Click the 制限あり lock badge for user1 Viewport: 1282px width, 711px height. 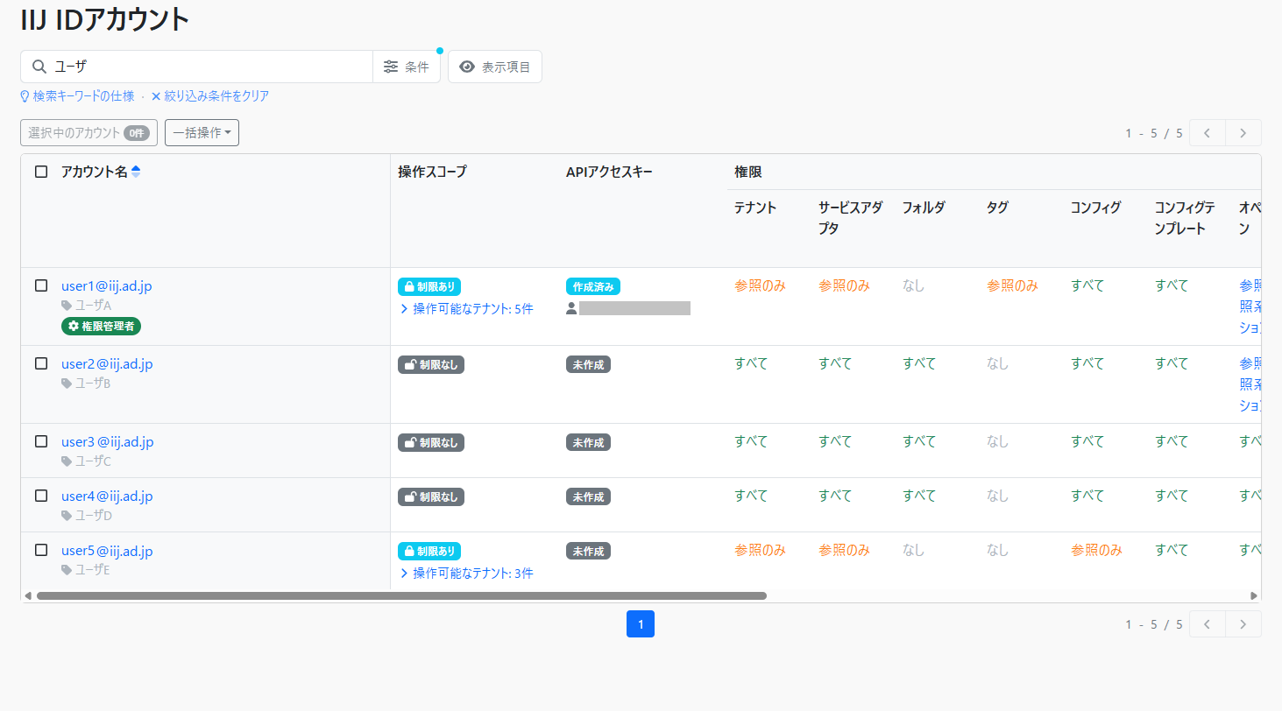(429, 286)
